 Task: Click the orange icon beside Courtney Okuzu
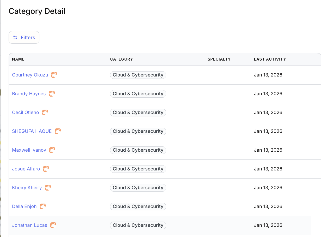pyautogui.click(x=54, y=75)
